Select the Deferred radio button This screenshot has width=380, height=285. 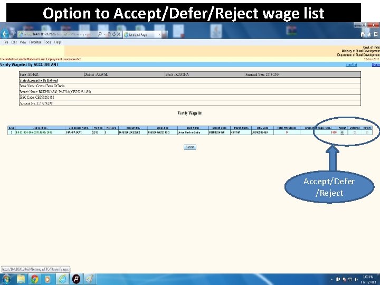point(355,132)
